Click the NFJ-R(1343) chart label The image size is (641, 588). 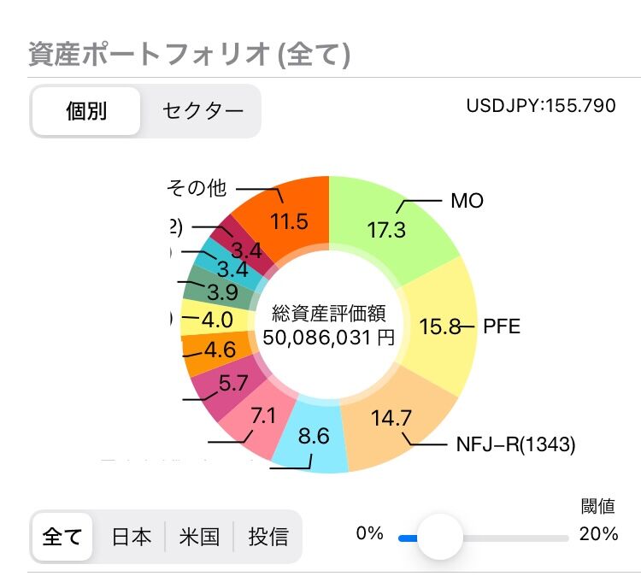(x=516, y=444)
